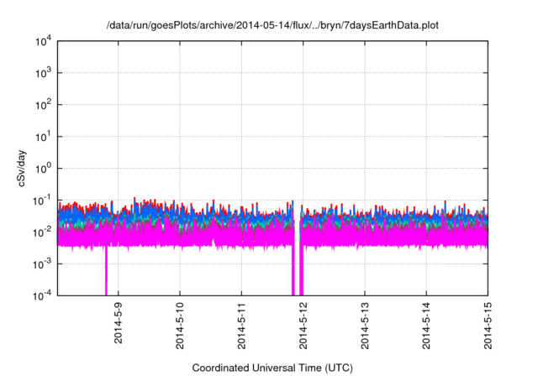Click the 10^3 y-axis tick label
This screenshot has width=538, height=376.
coord(43,73)
